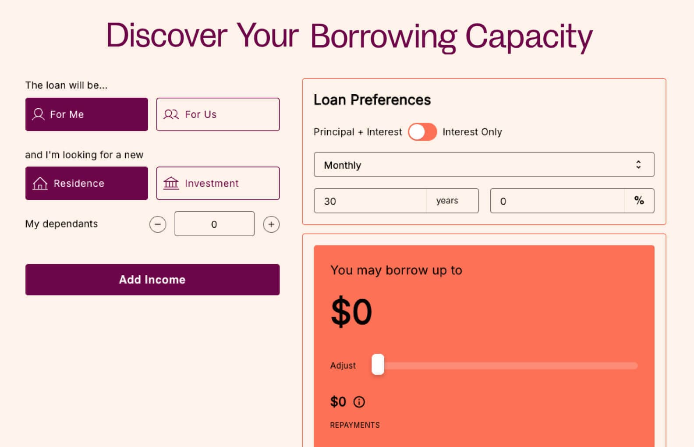
Task: Click the percent symbol on the rate field
Action: point(639,201)
